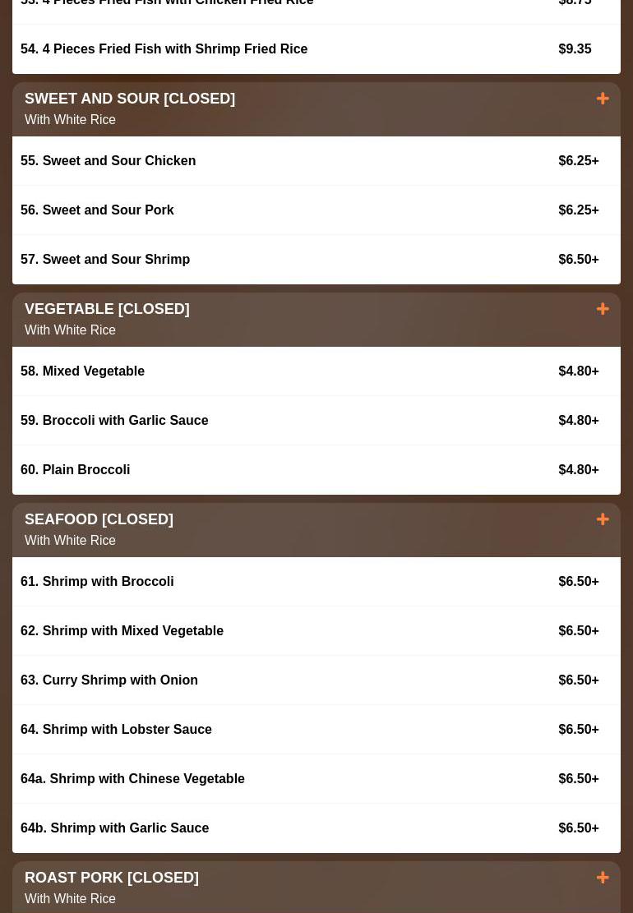Click the plus icon beside Seafood section
The width and height of the screenshot is (633, 913).
[603, 519]
